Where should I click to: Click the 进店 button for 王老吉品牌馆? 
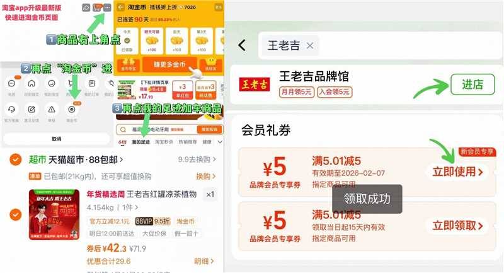[472, 84]
